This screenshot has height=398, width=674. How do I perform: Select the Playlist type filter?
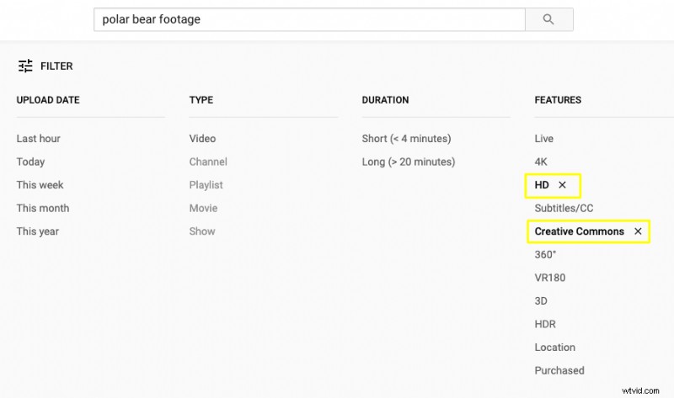(x=206, y=185)
